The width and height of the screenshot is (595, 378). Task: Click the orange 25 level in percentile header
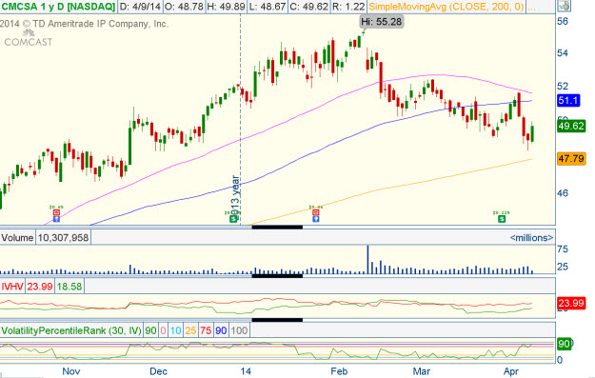(x=190, y=330)
